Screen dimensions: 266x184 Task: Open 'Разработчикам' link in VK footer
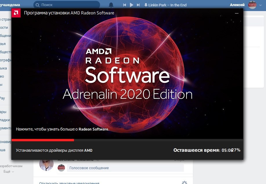coord(11,166)
